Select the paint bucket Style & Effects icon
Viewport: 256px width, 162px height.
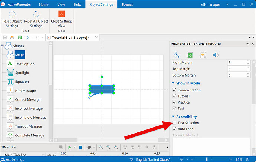176,55
